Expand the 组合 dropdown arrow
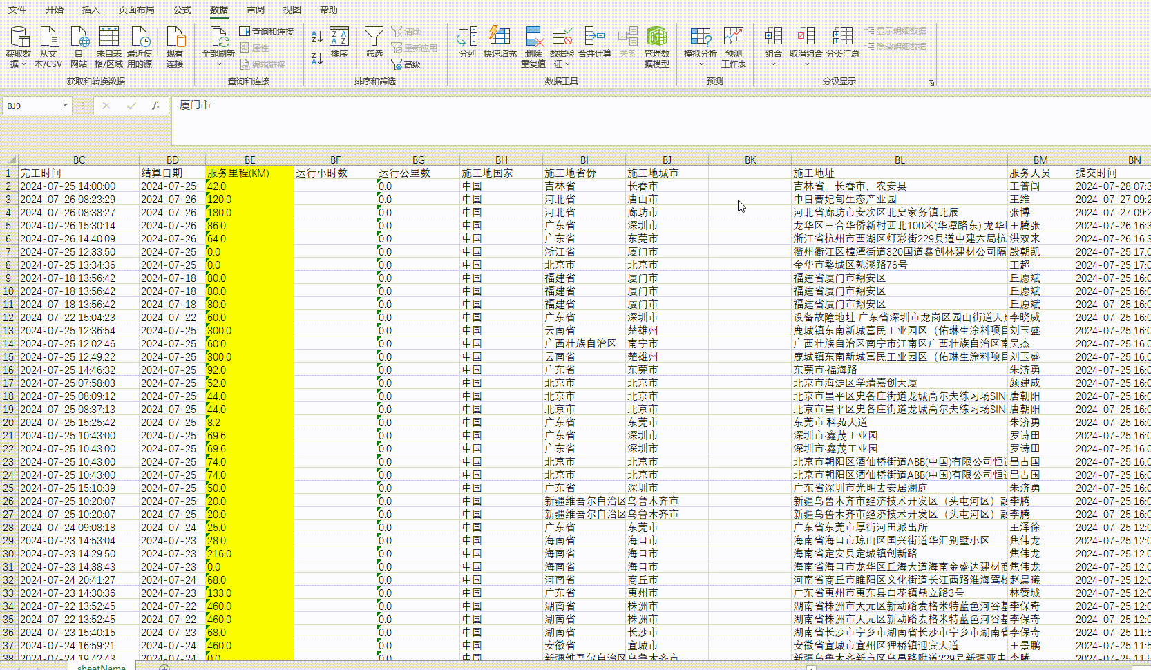The image size is (1151, 670). 773,64
